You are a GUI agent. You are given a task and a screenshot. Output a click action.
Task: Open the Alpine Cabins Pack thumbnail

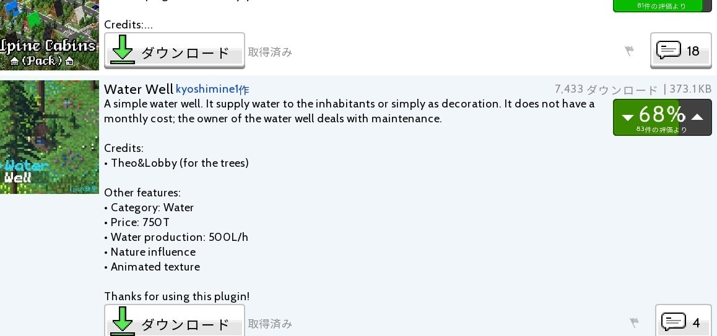50,35
